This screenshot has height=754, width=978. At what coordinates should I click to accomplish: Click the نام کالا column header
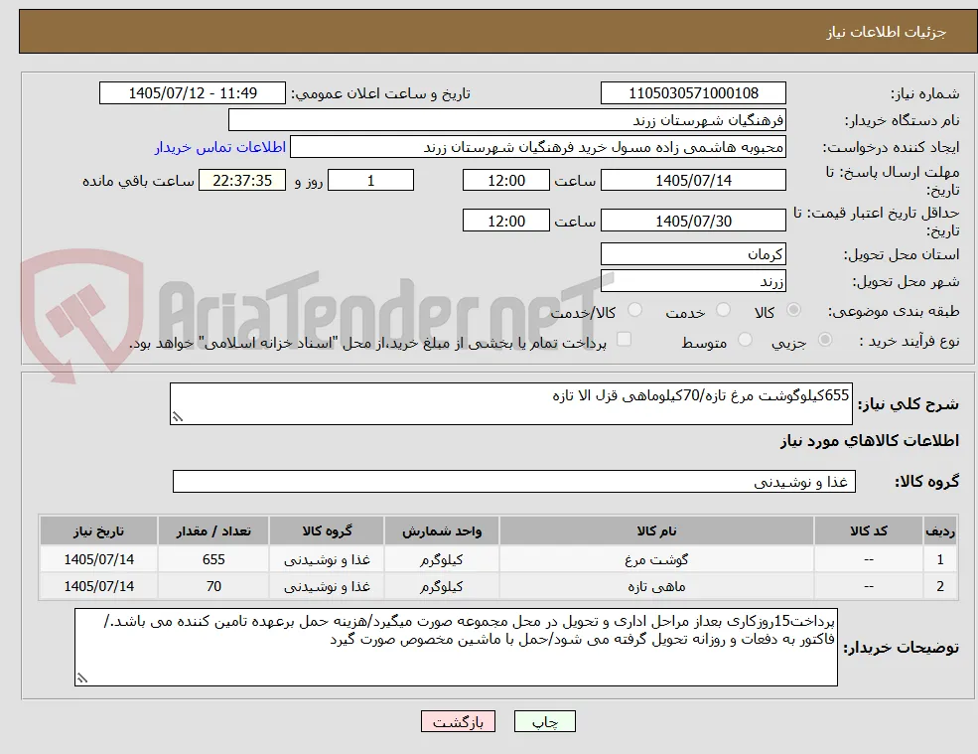pyautogui.click(x=656, y=531)
